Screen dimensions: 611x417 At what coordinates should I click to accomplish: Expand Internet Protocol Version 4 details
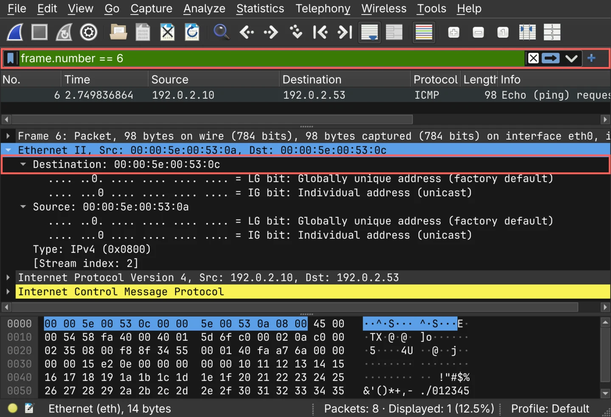tap(8, 277)
